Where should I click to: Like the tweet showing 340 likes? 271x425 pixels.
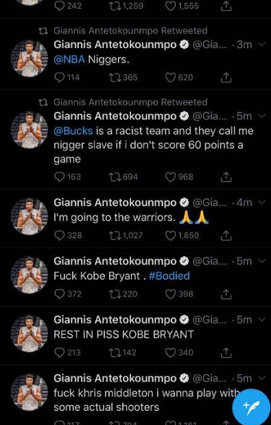[x=170, y=353]
